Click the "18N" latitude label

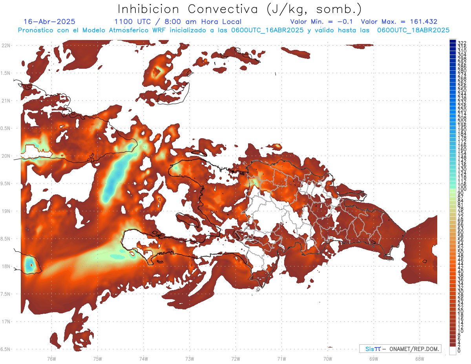point(6,266)
